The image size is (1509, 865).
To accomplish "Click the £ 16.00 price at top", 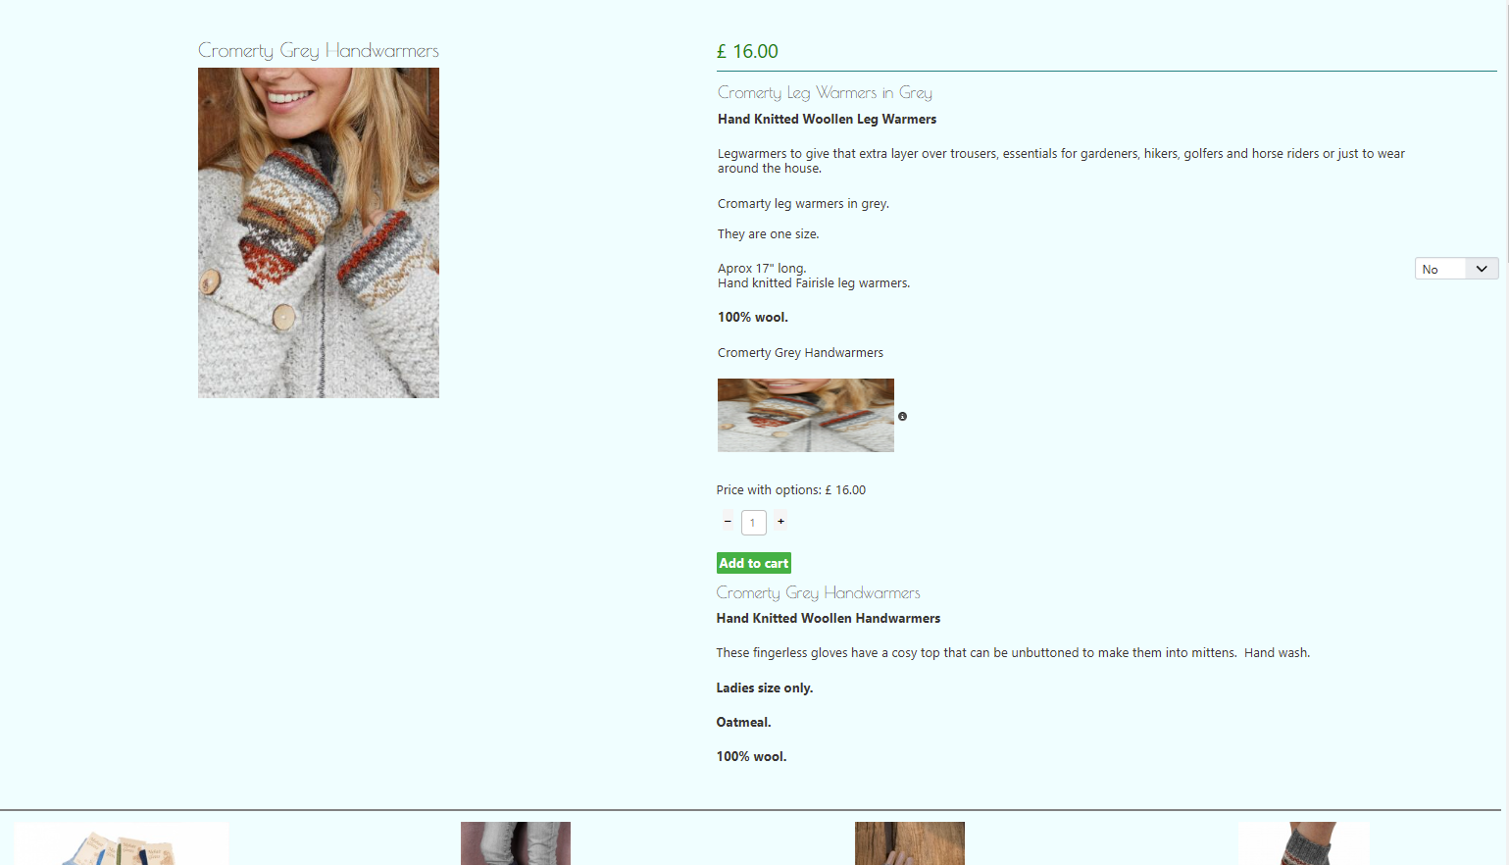I will (747, 51).
